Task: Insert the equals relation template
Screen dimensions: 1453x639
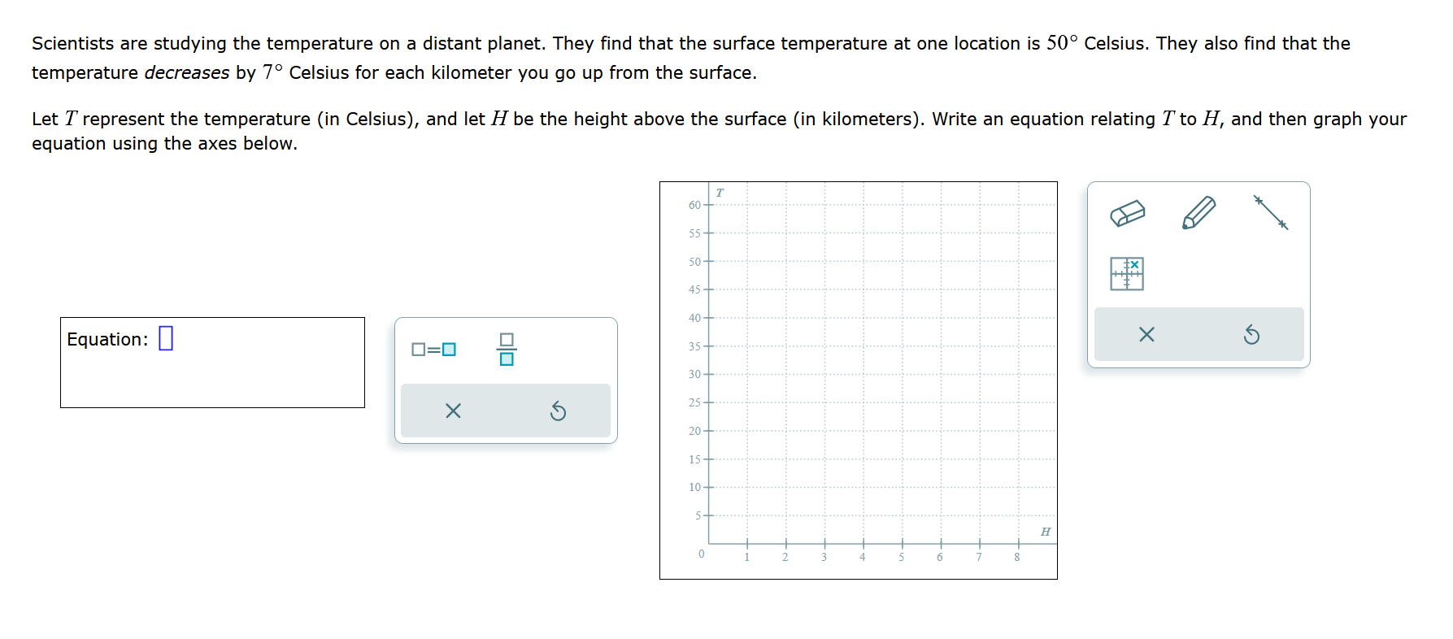Action: pyautogui.click(x=433, y=349)
